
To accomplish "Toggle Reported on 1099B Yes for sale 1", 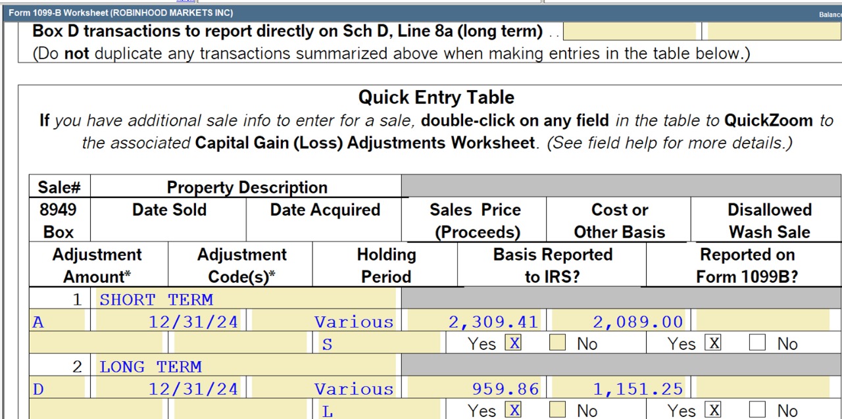I will pos(713,343).
